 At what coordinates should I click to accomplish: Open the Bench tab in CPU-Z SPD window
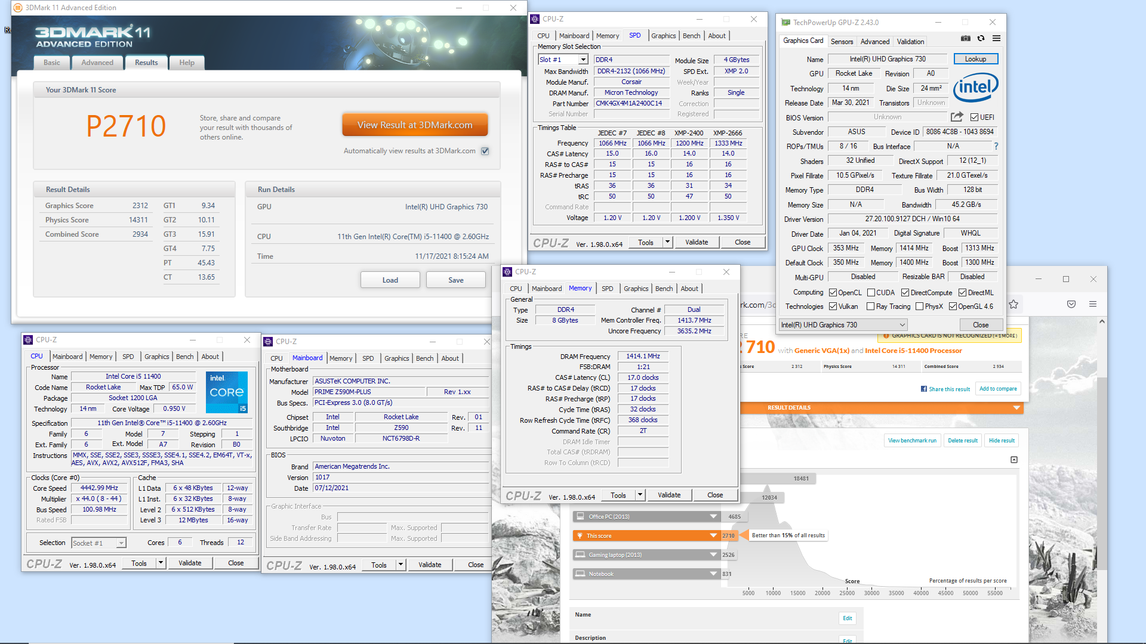[691, 36]
